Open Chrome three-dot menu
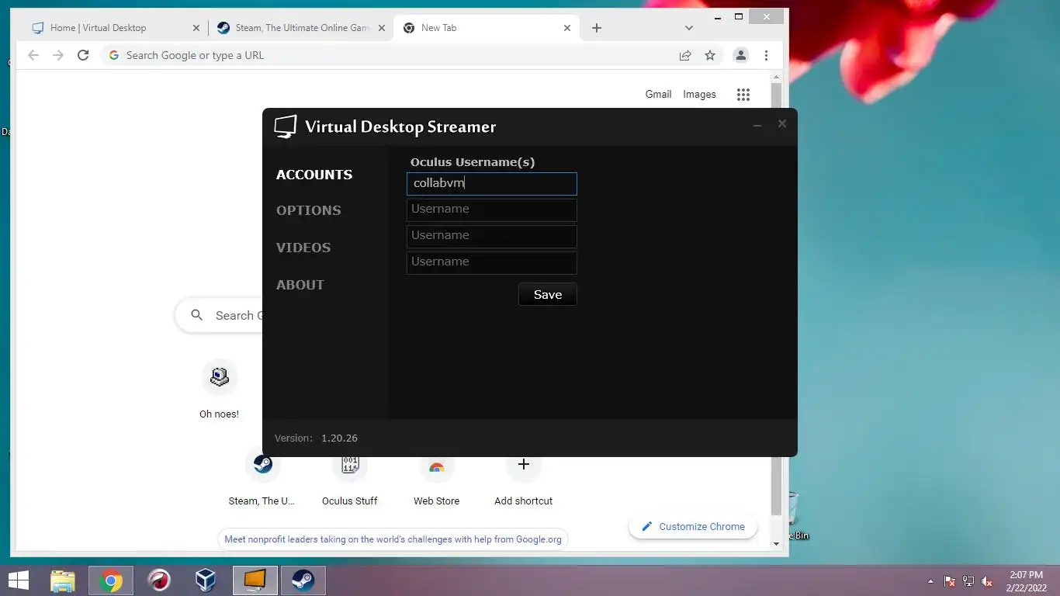The width and height of the screenshot is (1060, 596). point(766,55)
